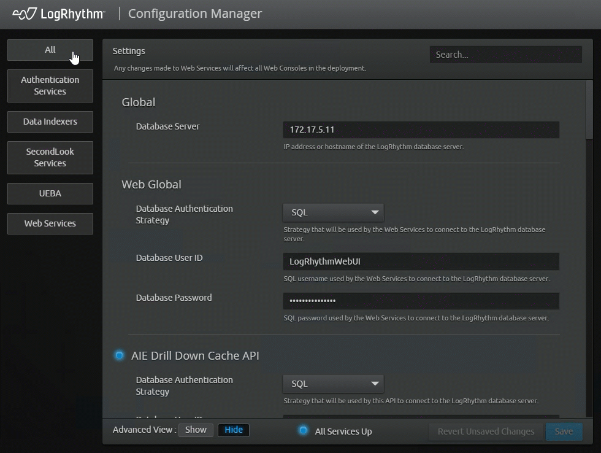Show the Advanced View
Image resolution: width=601 pixels, height=453 pixels.
(196, 430)
